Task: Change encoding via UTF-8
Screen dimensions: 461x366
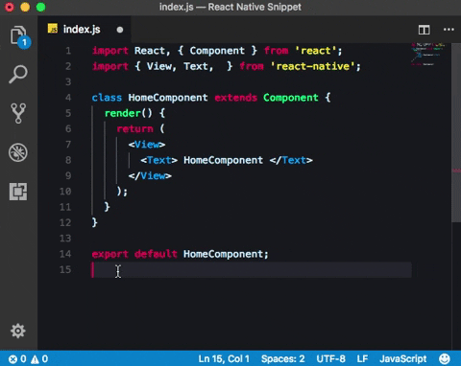Action: (330, 359)
